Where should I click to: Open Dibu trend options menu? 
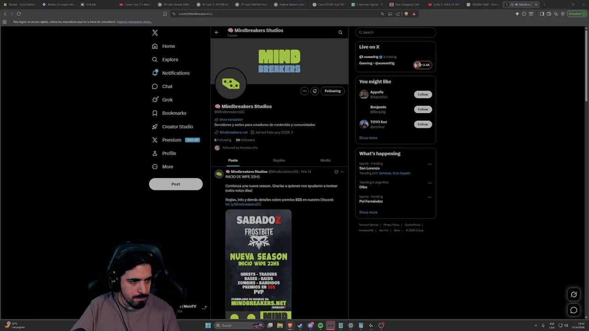click(430, 183)
